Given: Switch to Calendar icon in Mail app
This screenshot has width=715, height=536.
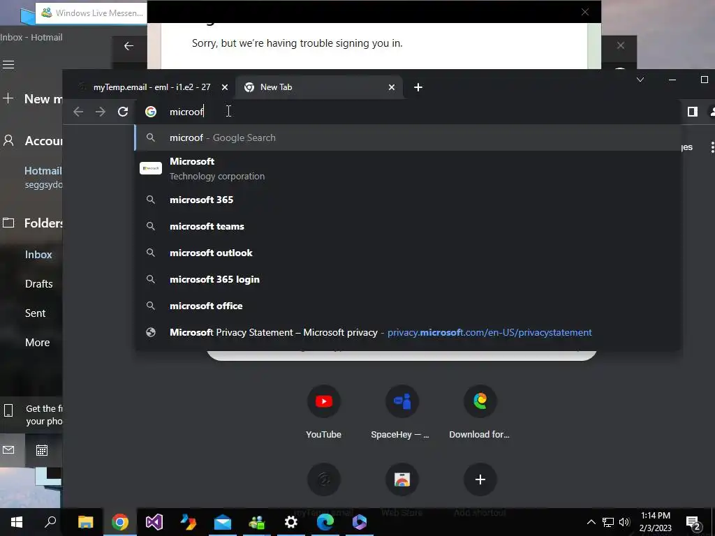Looking at the screenshot, I should (41, 450).
